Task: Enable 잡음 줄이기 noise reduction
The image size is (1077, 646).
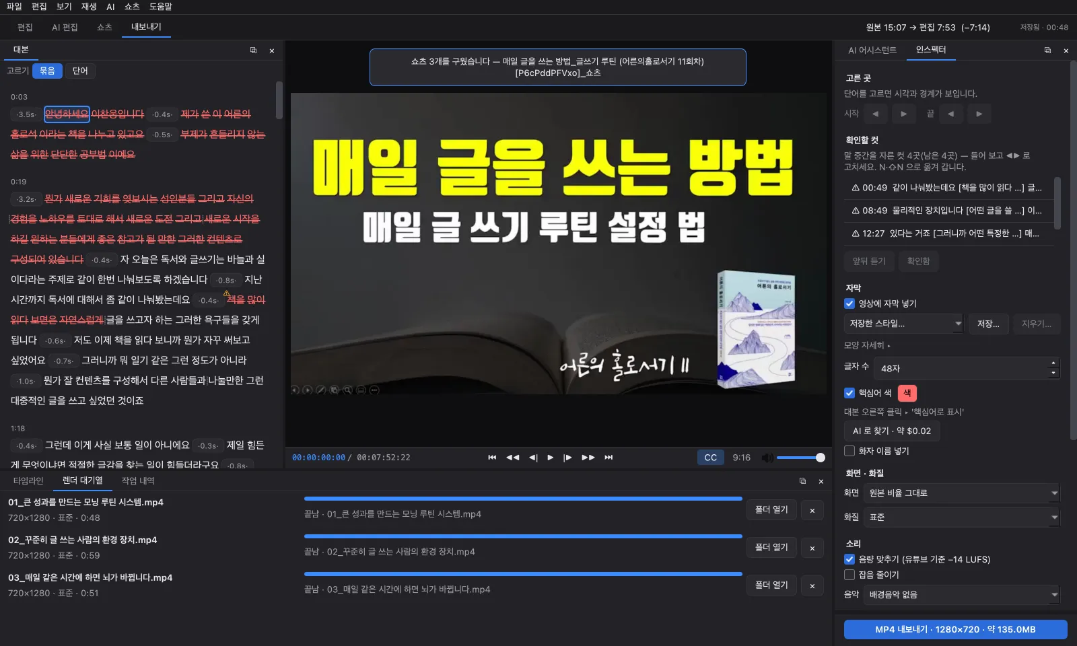Action: pos(849,575)
